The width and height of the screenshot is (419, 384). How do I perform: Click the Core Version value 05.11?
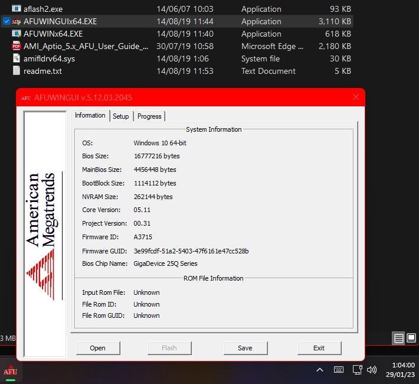pyautogui.click(x=142, y=210)
